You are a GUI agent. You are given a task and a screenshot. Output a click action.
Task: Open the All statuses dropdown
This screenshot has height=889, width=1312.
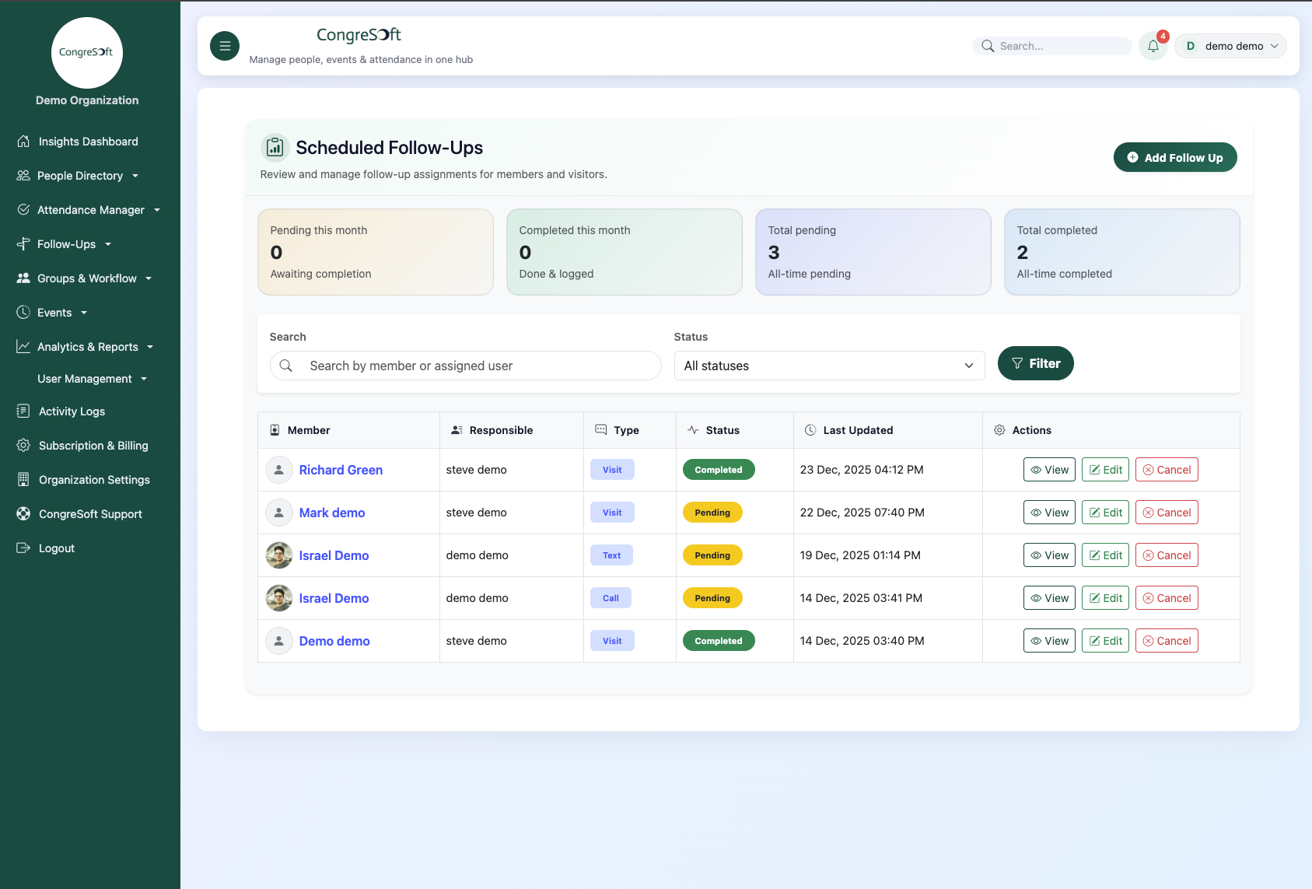(828, 366)
